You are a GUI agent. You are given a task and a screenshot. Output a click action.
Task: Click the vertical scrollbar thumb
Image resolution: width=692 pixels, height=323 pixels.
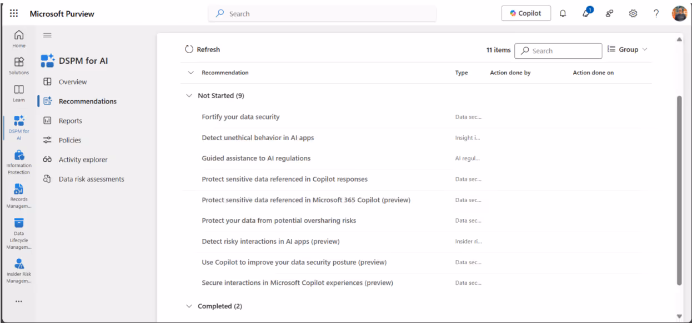coord(679,188)
